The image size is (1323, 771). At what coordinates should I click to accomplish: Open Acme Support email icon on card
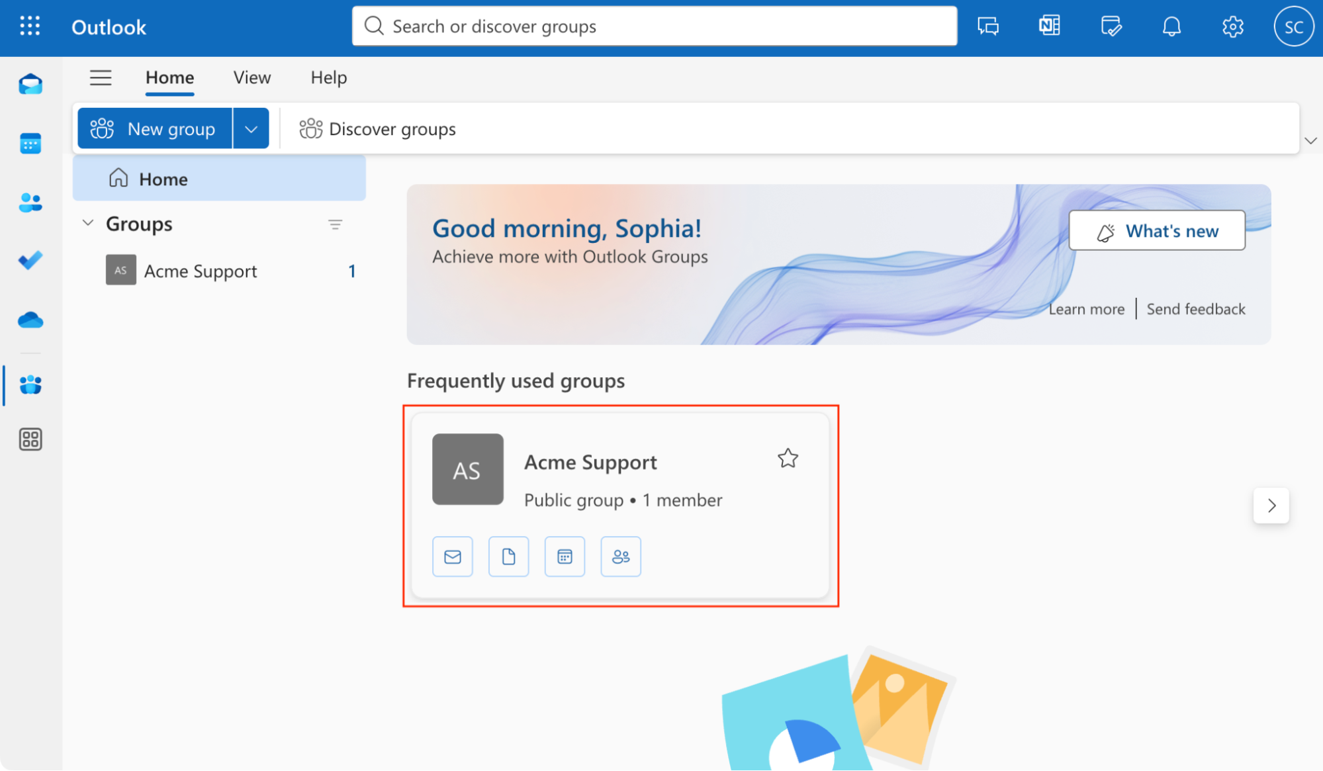[x=453, y=557]
